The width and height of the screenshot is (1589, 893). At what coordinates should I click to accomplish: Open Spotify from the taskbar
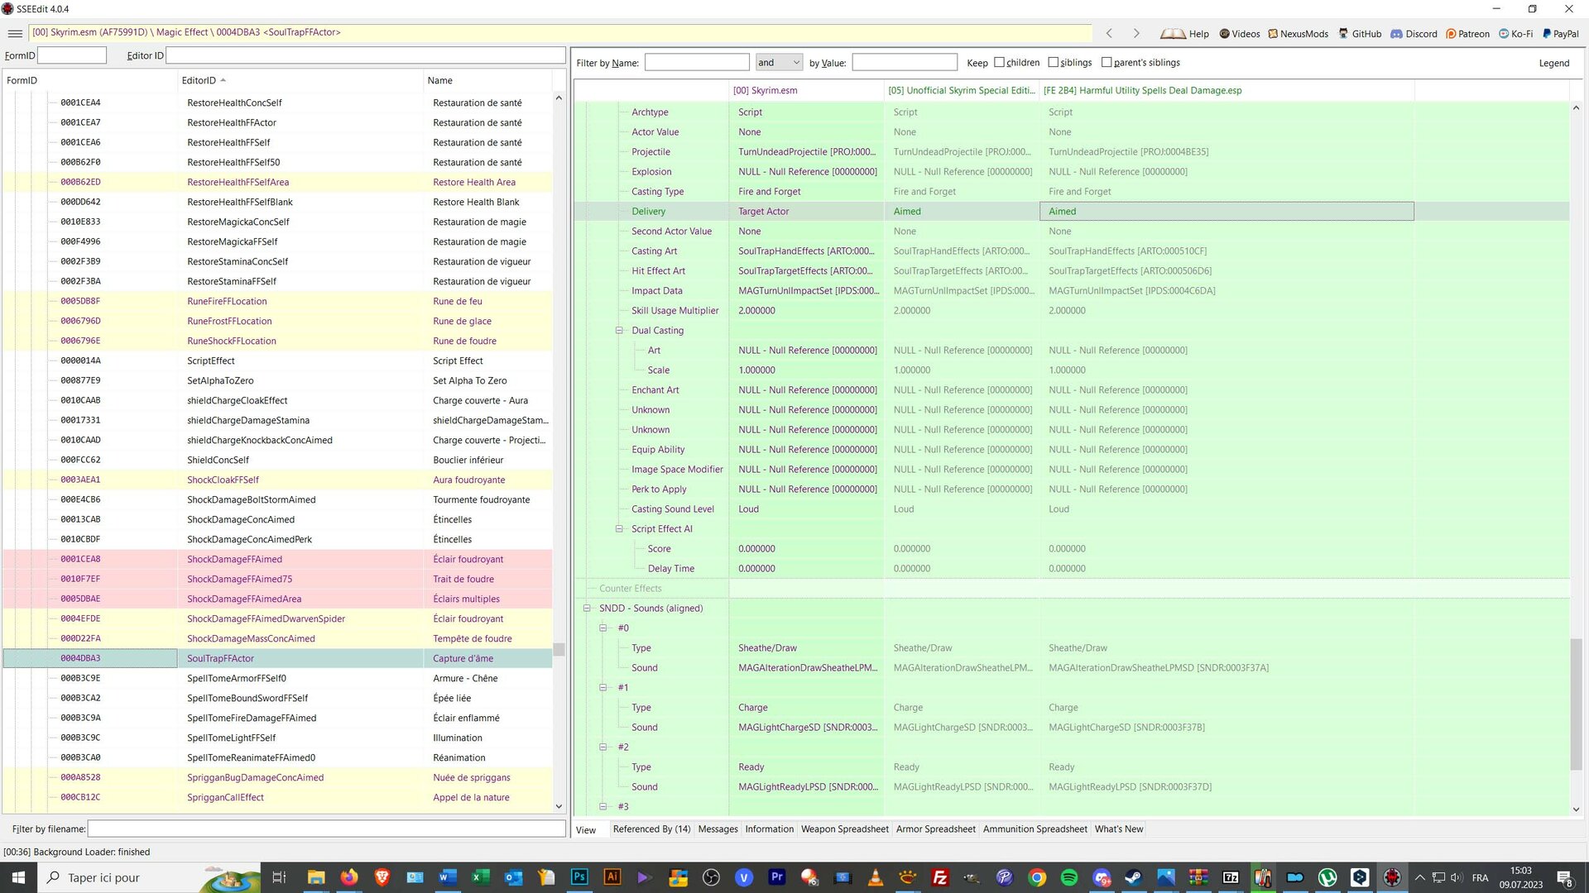(1069, 877)
